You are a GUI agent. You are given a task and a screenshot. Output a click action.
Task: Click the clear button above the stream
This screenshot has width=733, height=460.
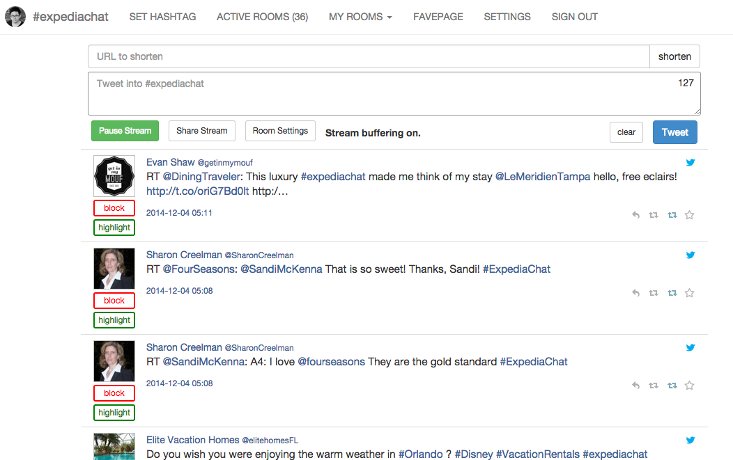[626, 132]
